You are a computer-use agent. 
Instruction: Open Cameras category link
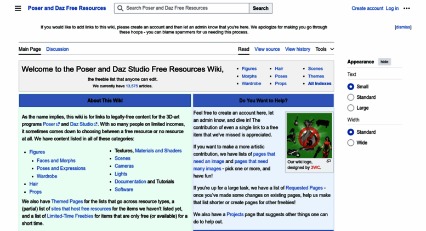pos(124,166)
